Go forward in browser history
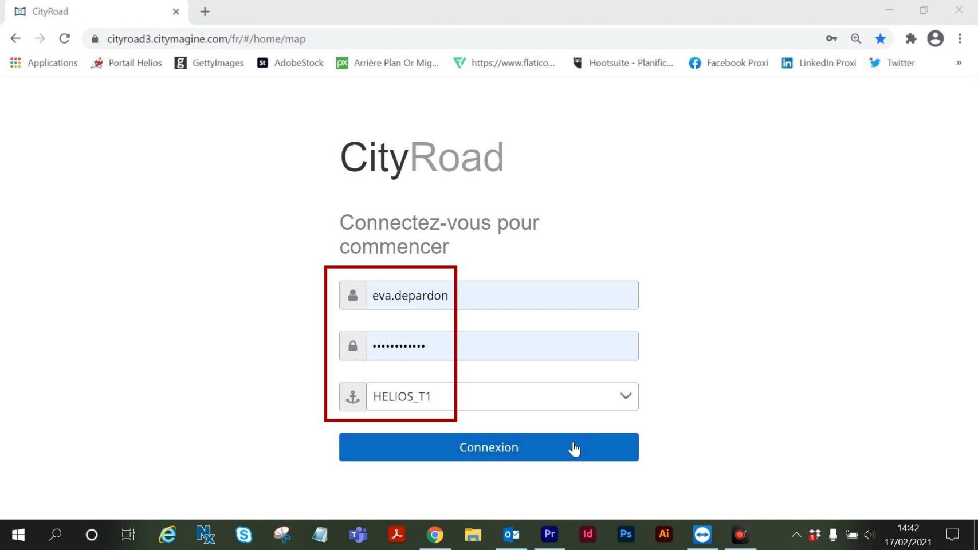 pos(40,38)
